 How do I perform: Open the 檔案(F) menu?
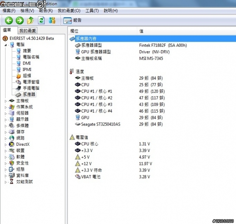pos(9,11)
